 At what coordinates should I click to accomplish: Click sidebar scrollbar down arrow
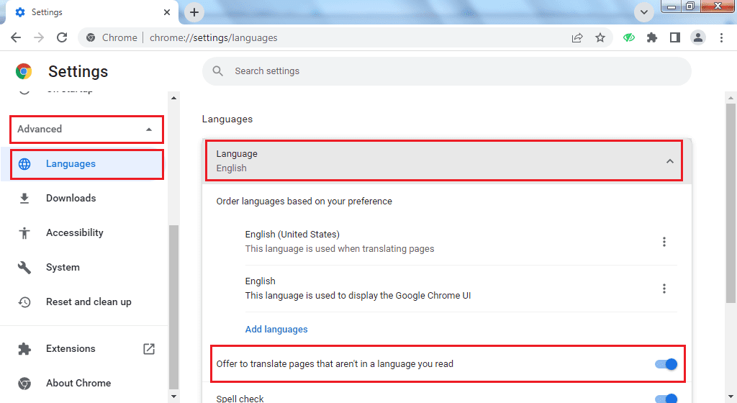(x=173, y=397)
